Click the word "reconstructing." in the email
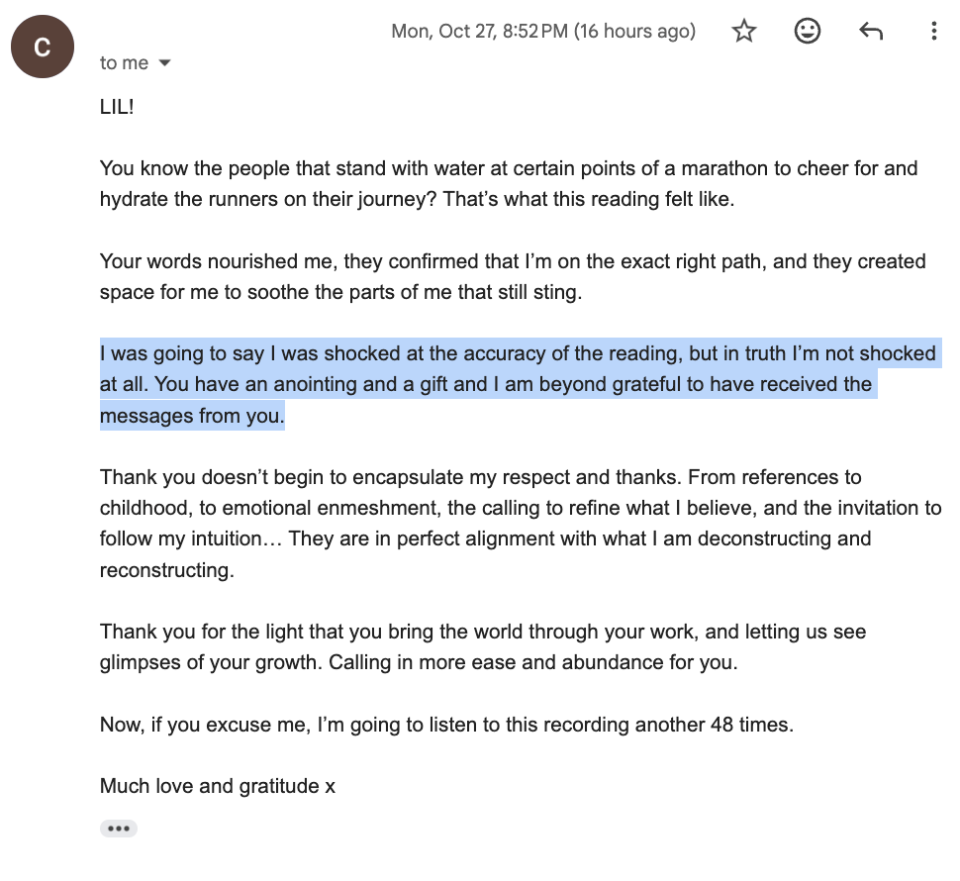Viewport: 960px width, 881px height. pyautogui.click(x=166, y=570)
